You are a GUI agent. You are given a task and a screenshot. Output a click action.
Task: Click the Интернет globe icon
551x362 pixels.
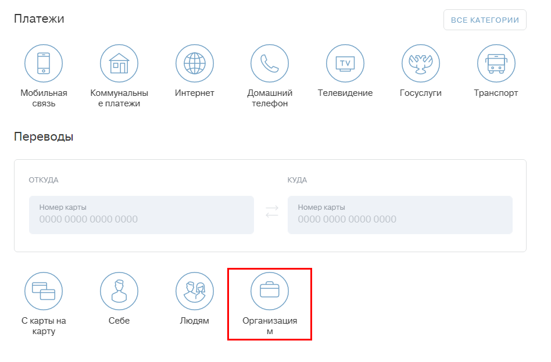(x=195, y=63)
